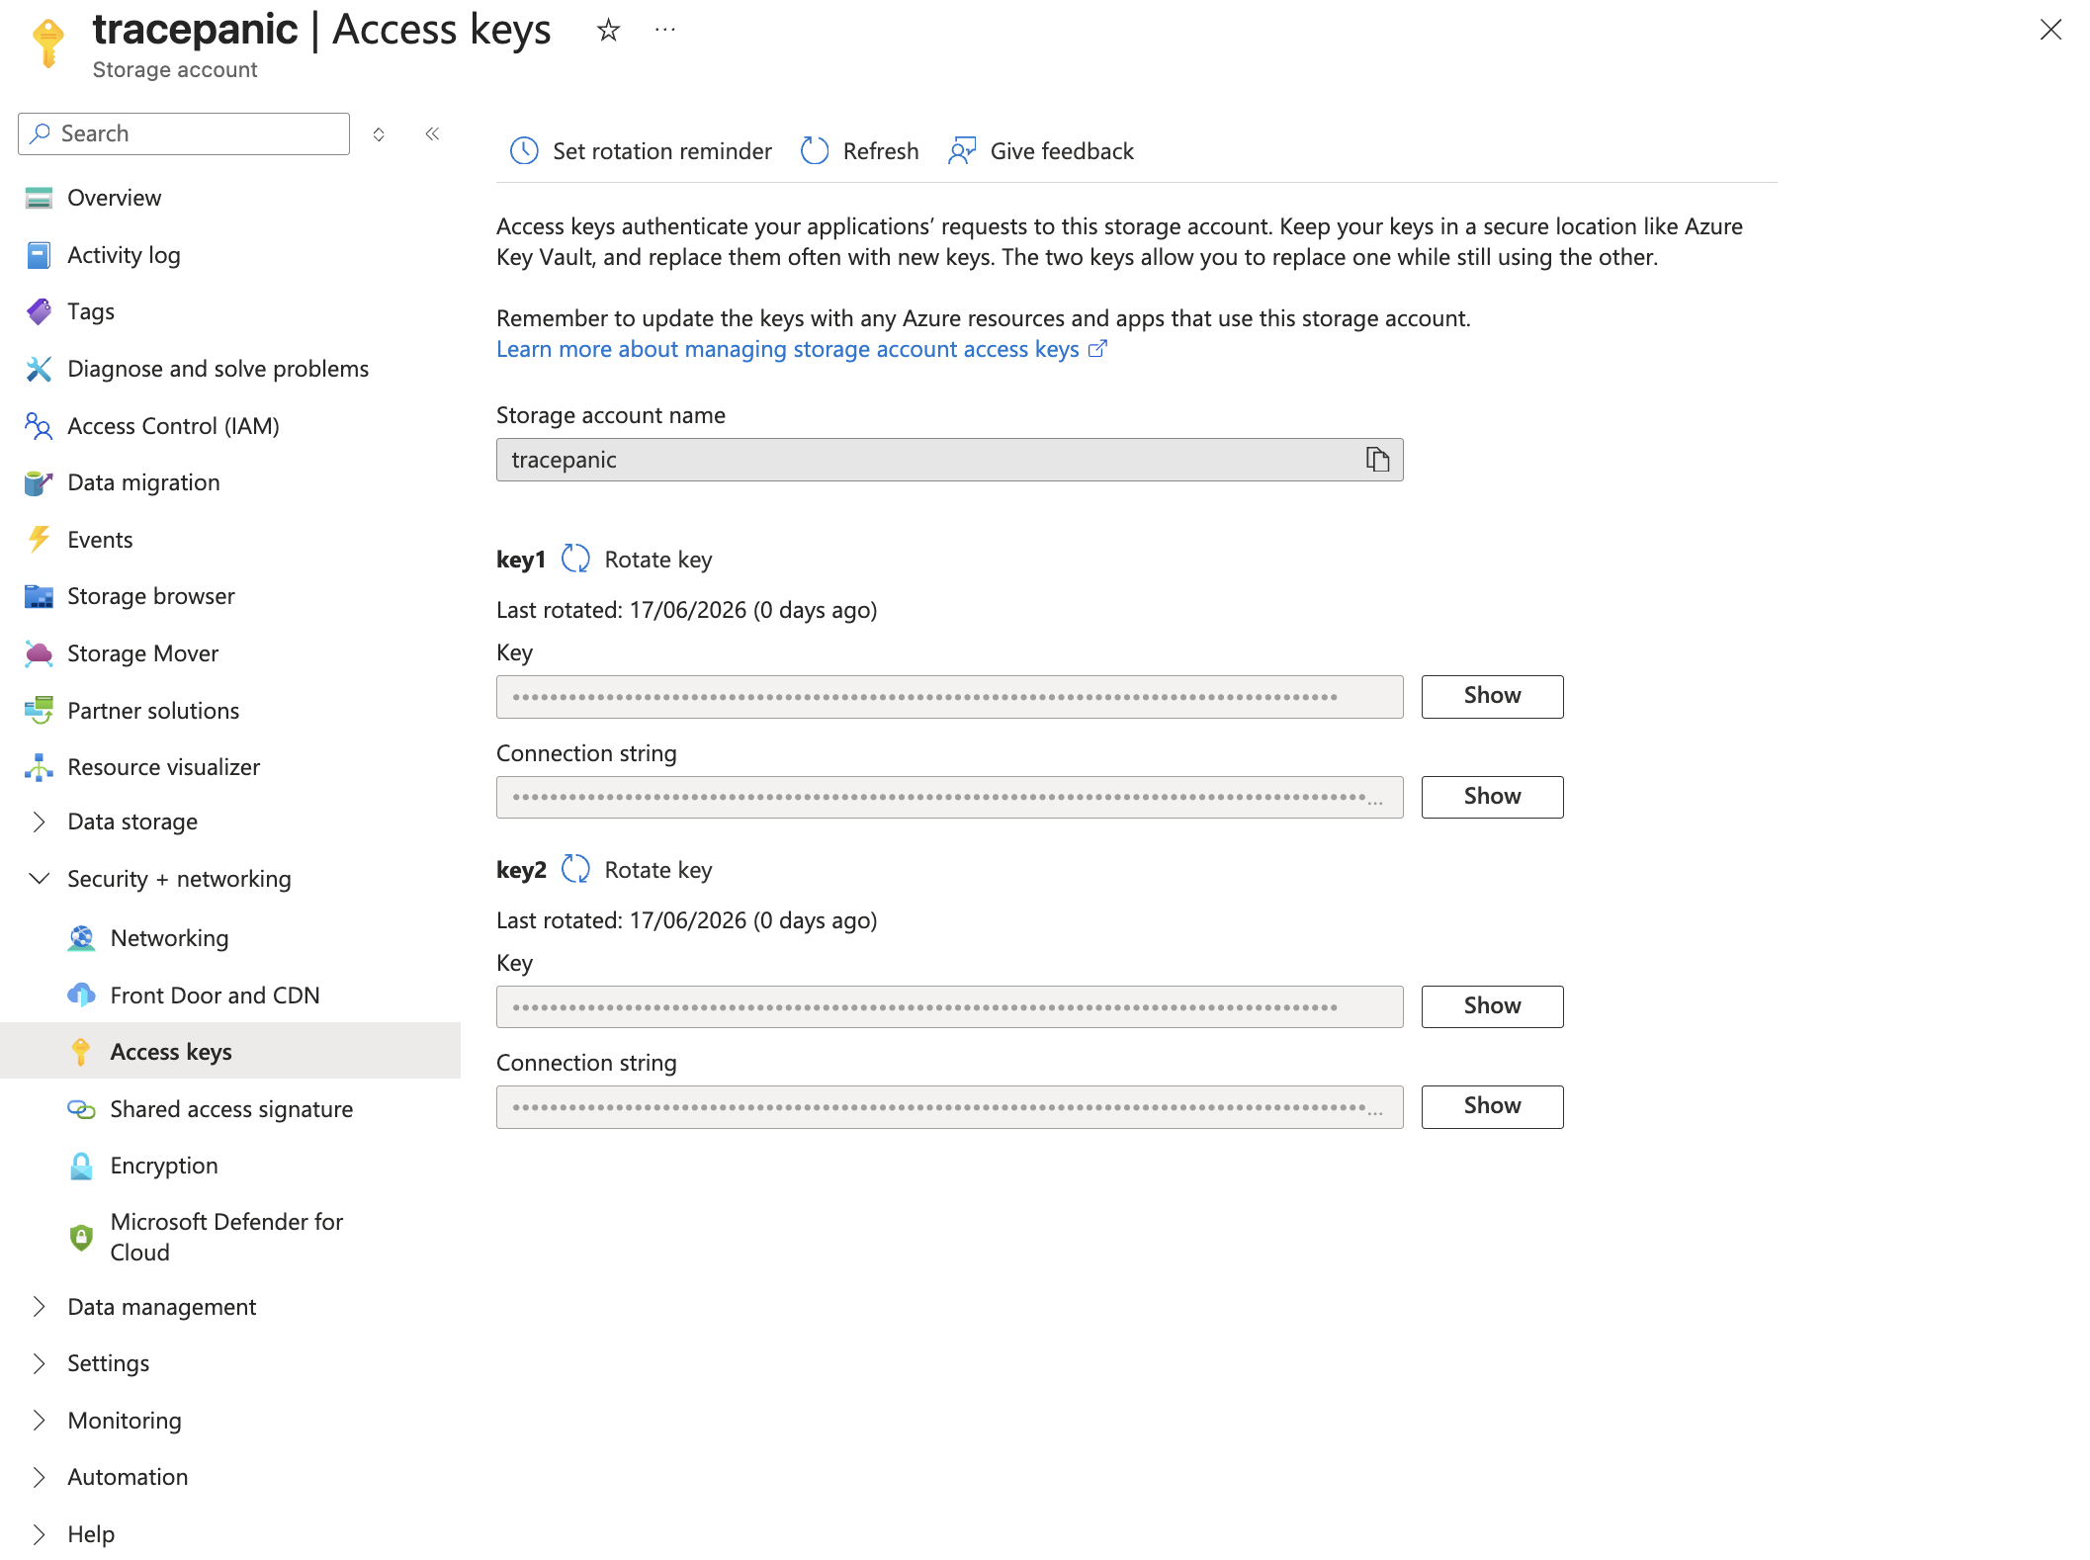Click the large key icon beside tracepanic title
The height and width of the screenshot is (1560, 2090).
[47, 43]
